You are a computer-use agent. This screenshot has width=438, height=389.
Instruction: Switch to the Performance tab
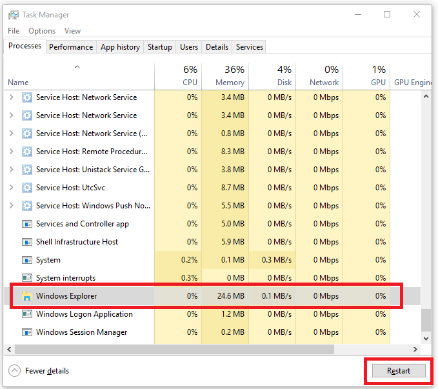point(71,47)
